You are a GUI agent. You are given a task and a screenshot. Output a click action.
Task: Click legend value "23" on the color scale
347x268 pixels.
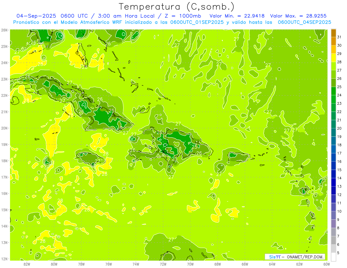pyautogui.click(x=339, y=103)
